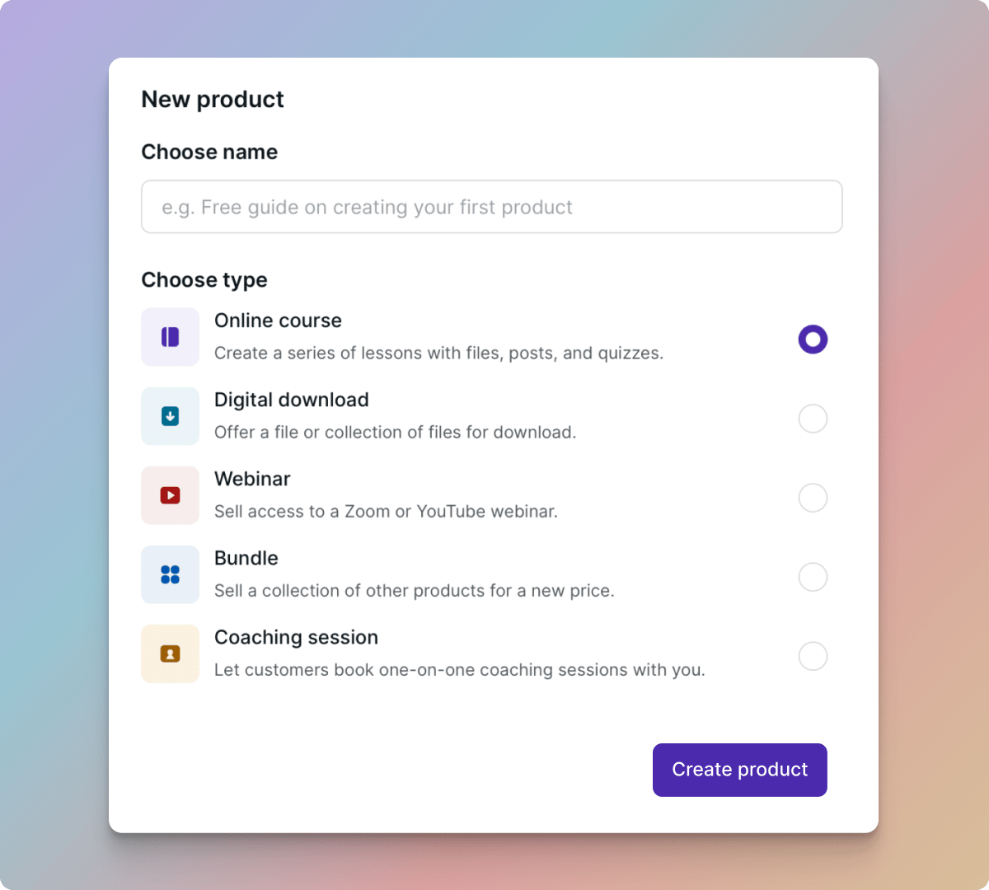The height and width of the screenshot is (890, 989).
Task: Click the collection of other products description
Action: tap(414, 591)
